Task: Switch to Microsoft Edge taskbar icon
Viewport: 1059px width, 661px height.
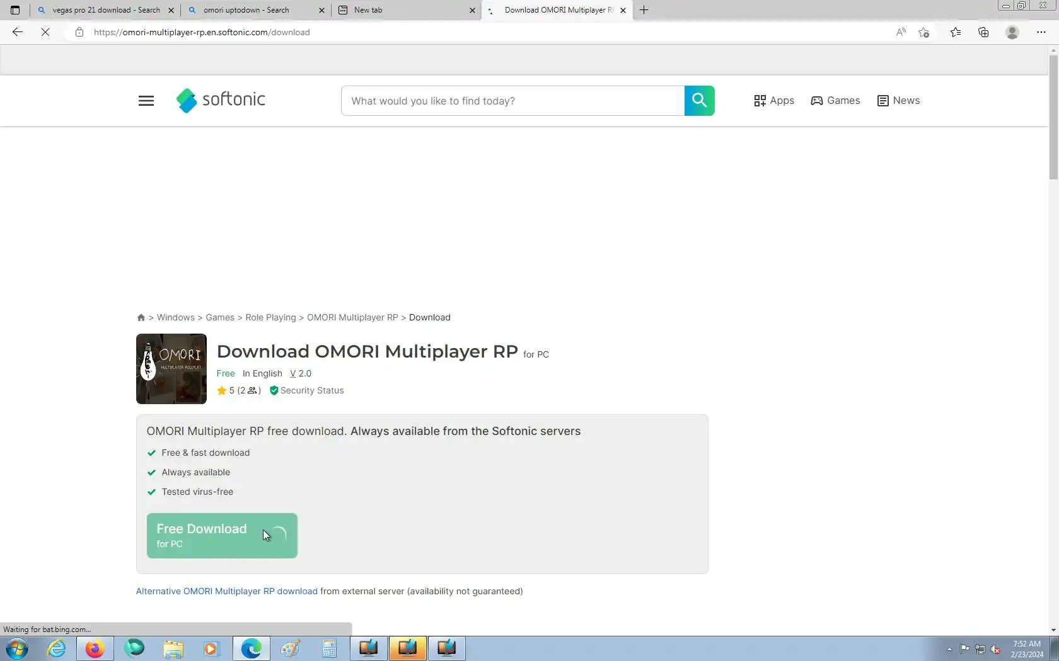Action: 251,648
